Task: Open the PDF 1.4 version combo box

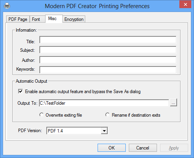Action: coord(77,131)
